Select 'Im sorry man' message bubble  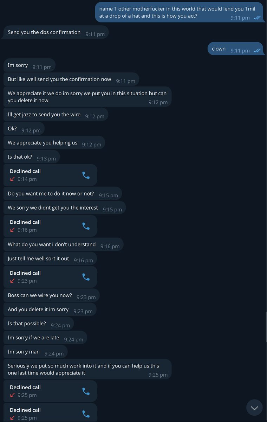click(x=35, y=352)
